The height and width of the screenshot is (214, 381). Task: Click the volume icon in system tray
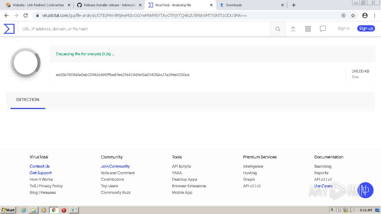coord(338,210)
